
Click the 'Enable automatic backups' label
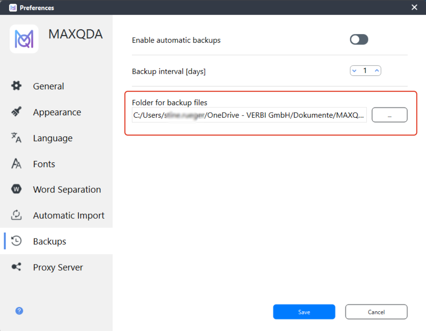[x=176, y=40]
